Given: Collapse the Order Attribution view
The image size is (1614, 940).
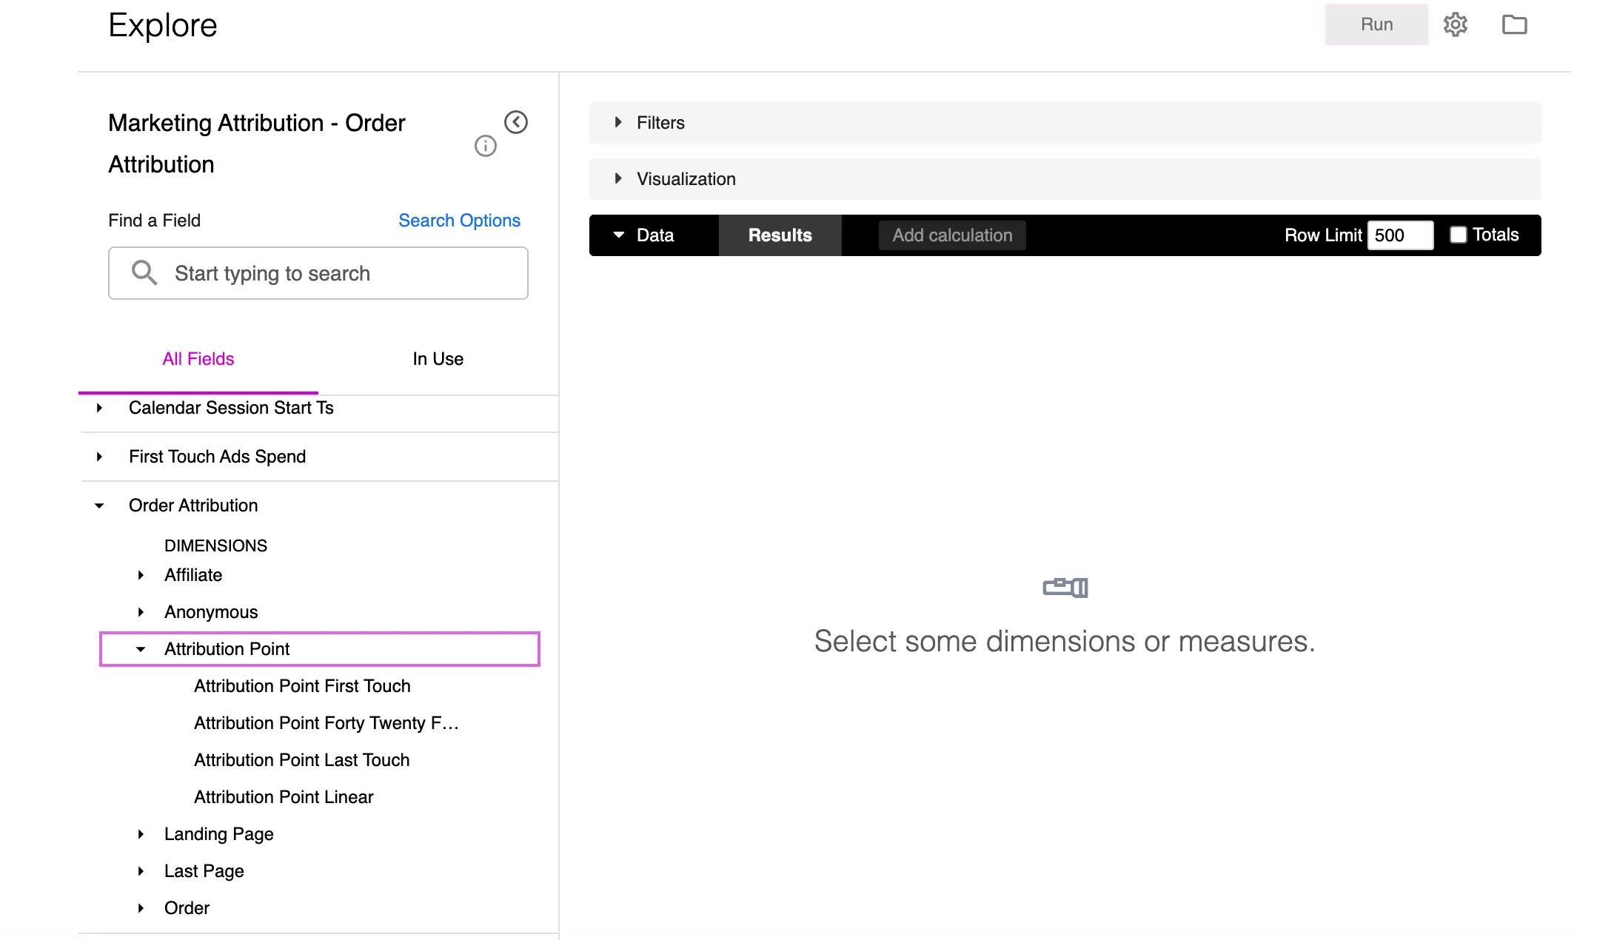Looking at the screenshot, I should (99, 506).
